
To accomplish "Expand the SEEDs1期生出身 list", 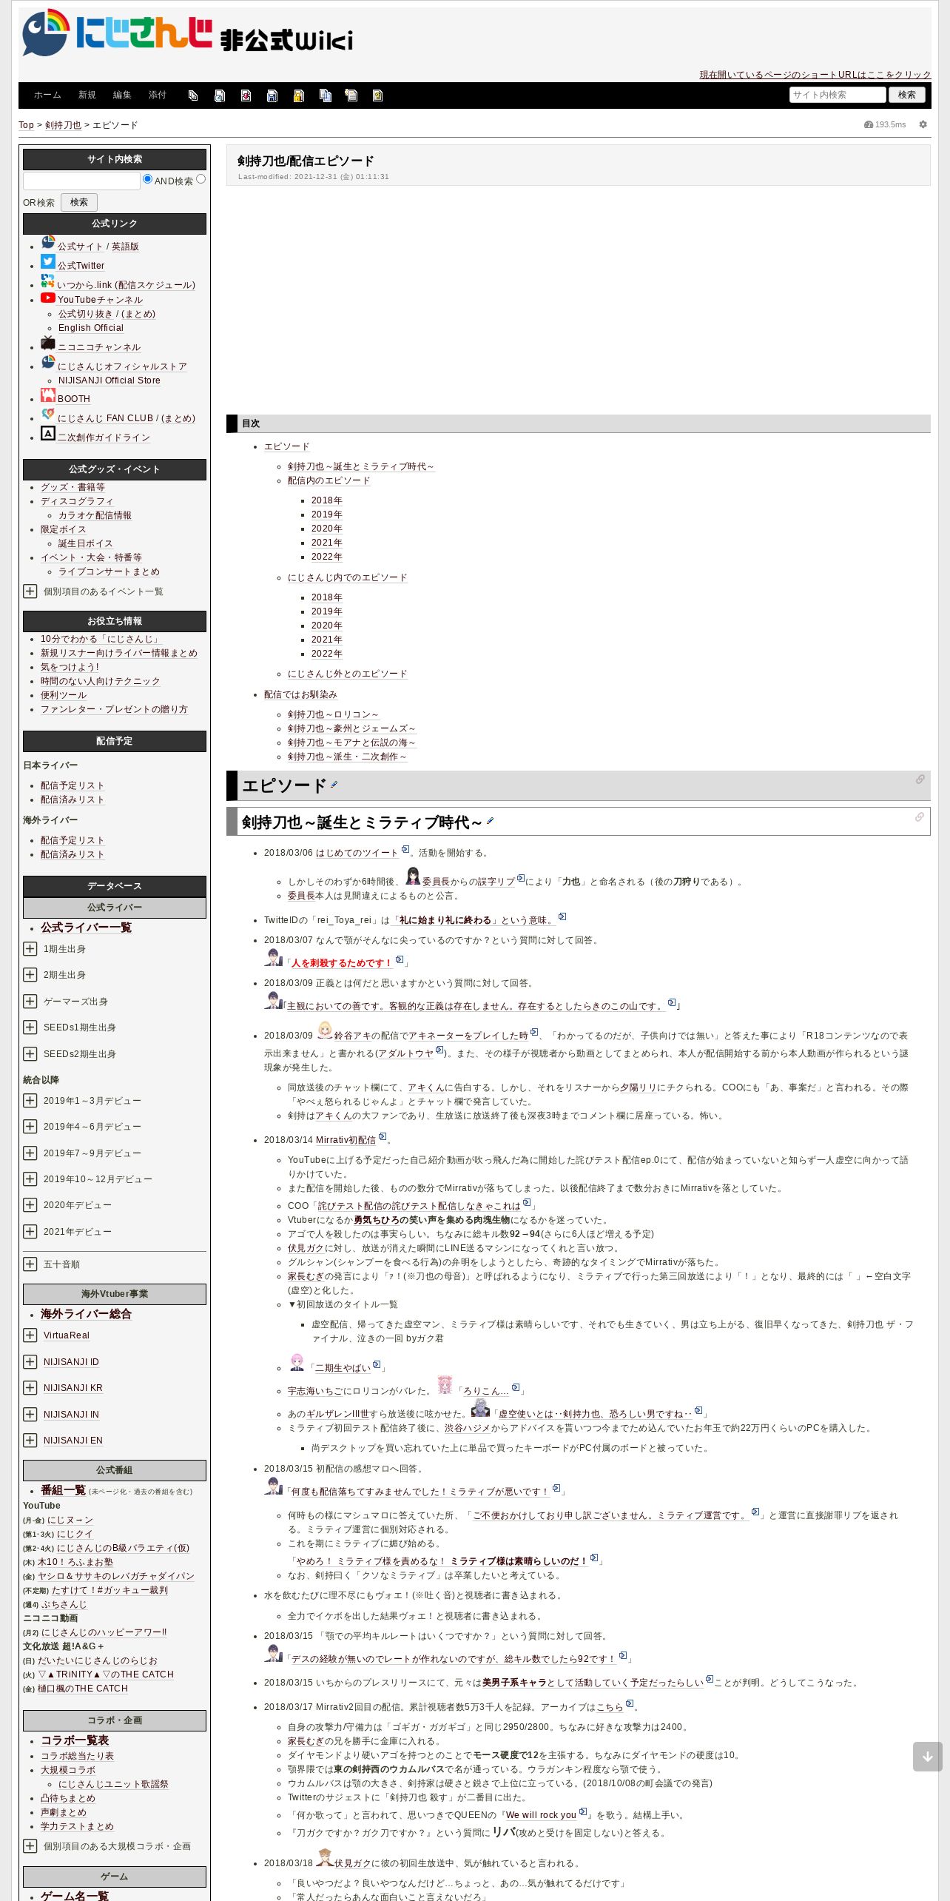I will pyautogui.click(x=30, y=1027).
